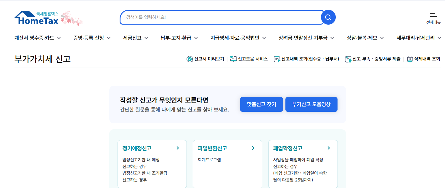Click the 파일변환신고 card arrow
The image size is (445, 188).
253,148
